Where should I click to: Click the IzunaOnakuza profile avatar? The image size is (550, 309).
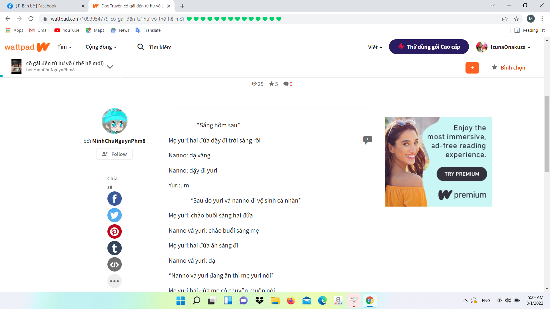coord(482,47)
